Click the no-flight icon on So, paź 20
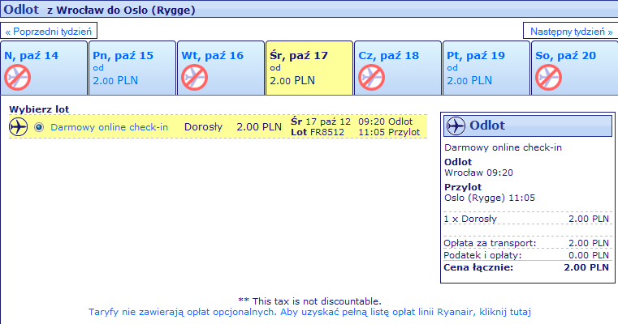Viewport: 618px width, 324px height. [x=548, y=78]
